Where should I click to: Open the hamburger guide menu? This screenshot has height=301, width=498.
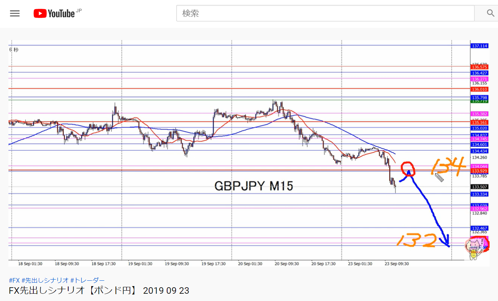[15, 13]
